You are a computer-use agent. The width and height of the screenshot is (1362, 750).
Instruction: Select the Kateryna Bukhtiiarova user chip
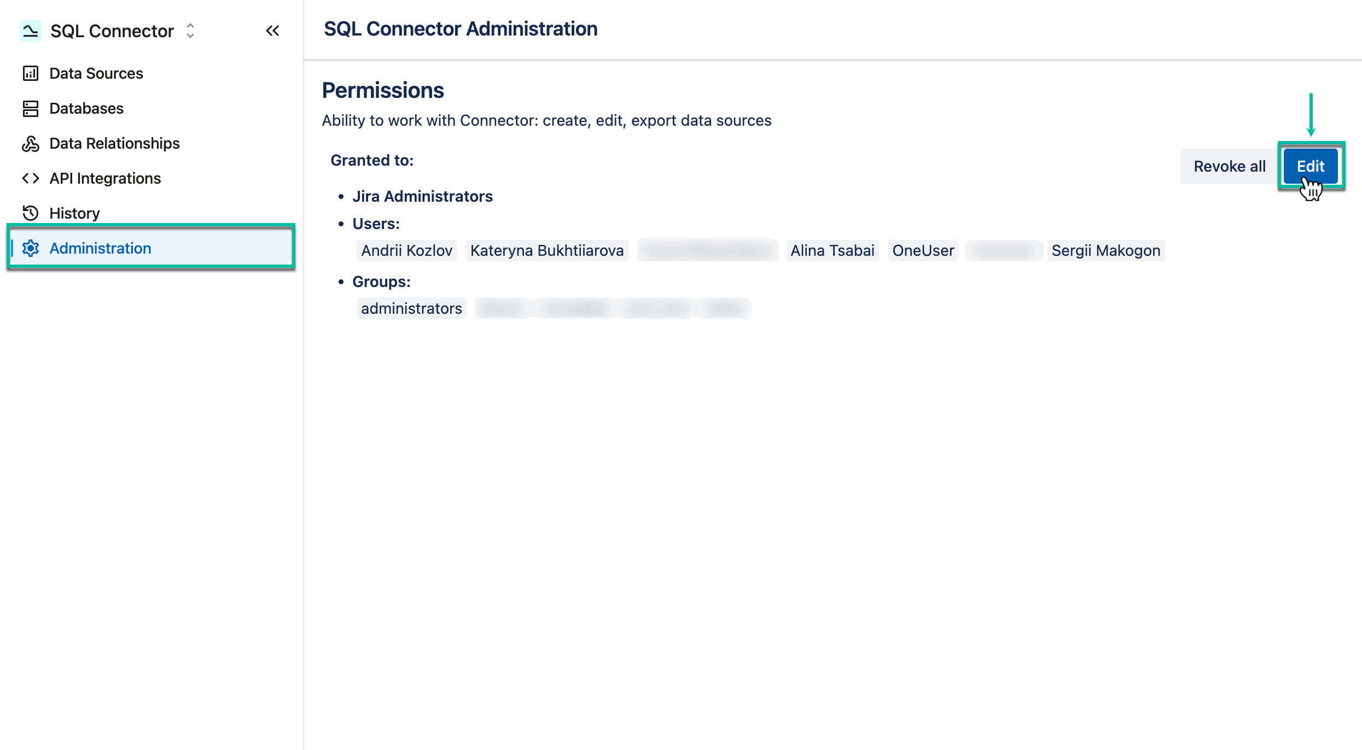[x=547, y=250]
